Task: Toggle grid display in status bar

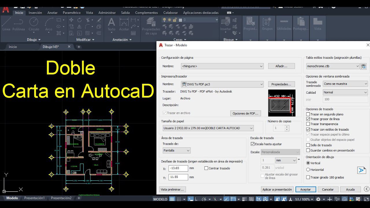Action: [172, 199]
